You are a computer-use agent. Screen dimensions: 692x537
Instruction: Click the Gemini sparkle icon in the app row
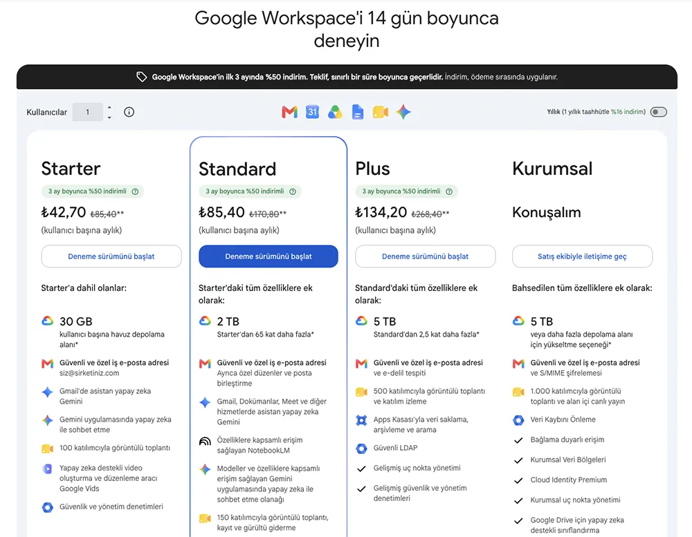coord(403,112)
